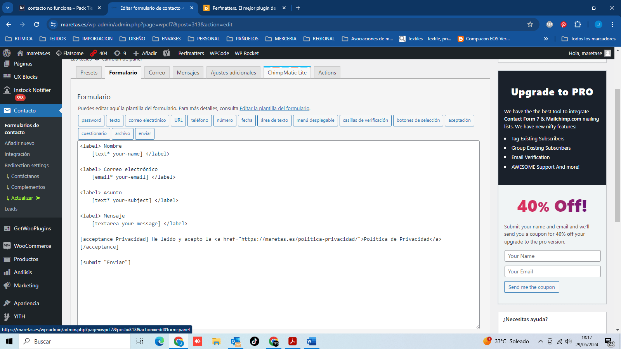Open File Explorer from the taskbar
621x349 pixels.
[216, 341]
